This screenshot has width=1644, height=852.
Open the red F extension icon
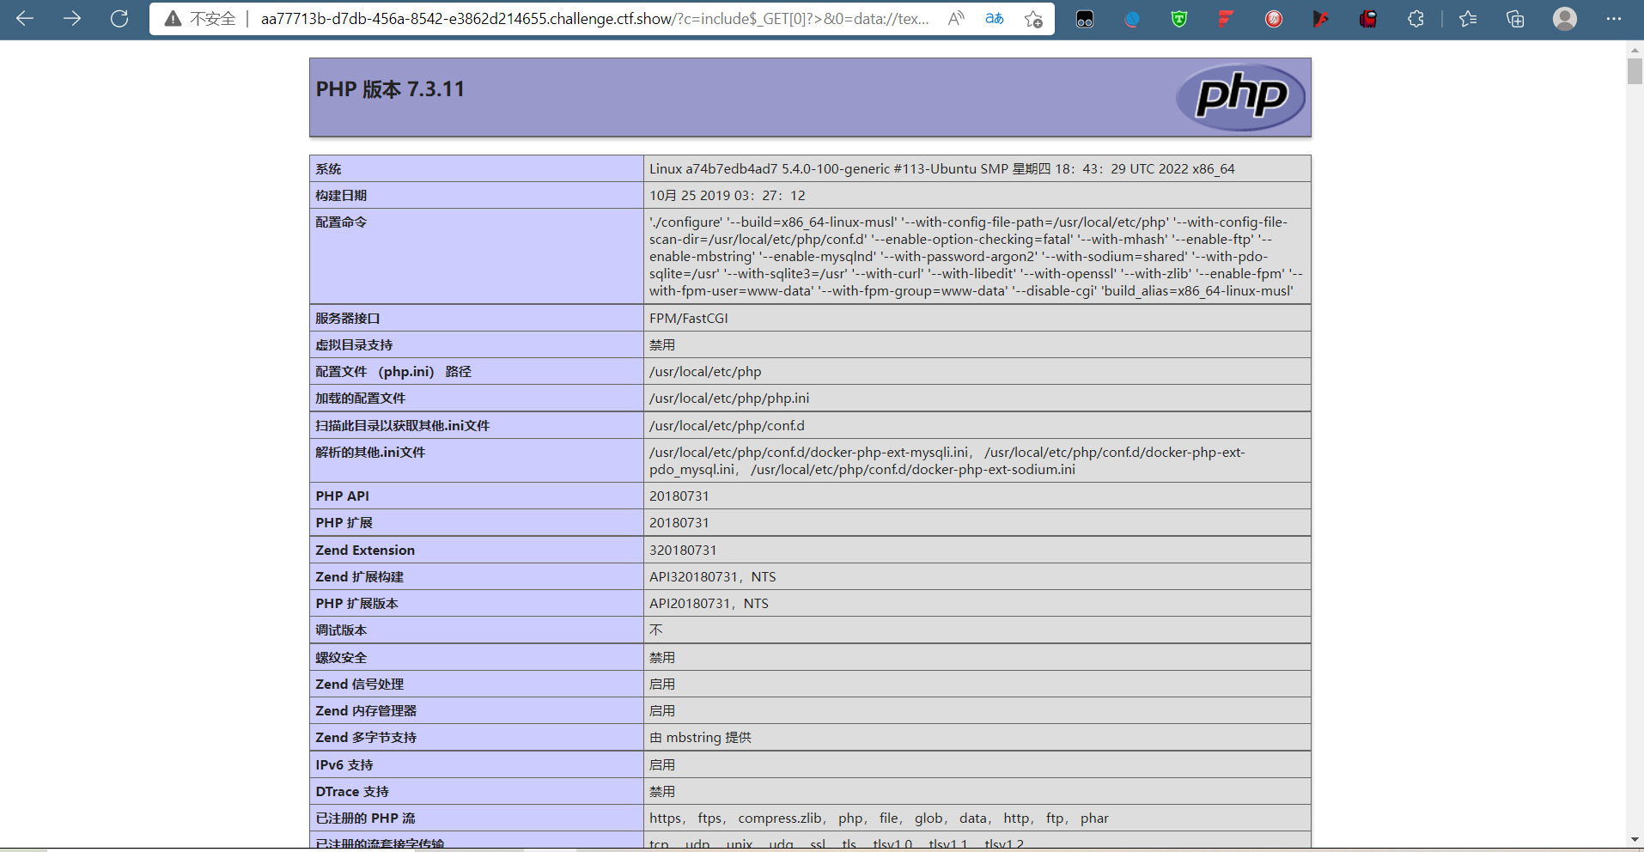pyautogui.click(x=1227, y=19)
